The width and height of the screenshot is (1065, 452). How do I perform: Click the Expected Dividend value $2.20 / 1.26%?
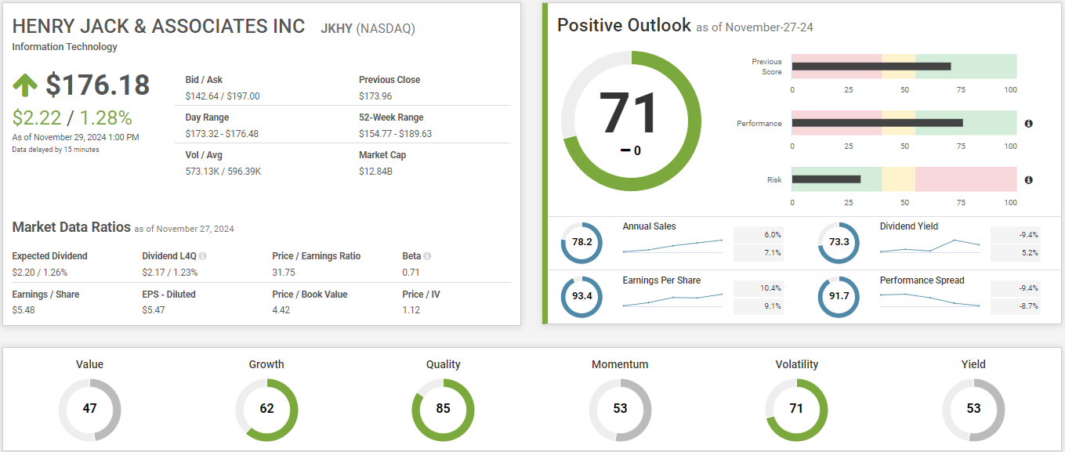click(x=40, y=273)
